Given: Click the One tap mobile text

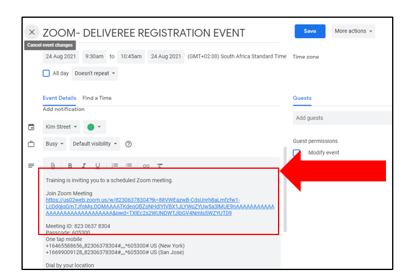Looking at the screenshot, I should [x=64, y=239].
